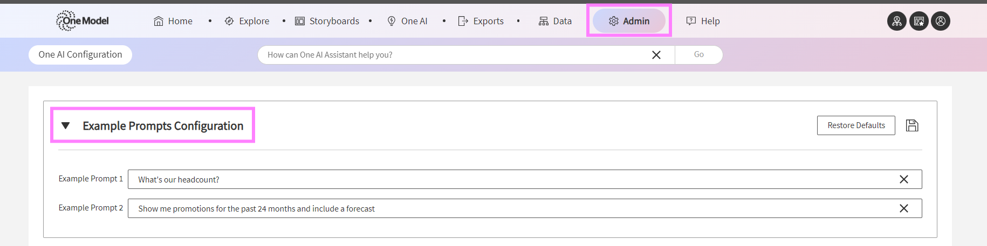The image size is (987, 246).
Task: Clear Example Prompt 2 text
Action: point(903,208)
